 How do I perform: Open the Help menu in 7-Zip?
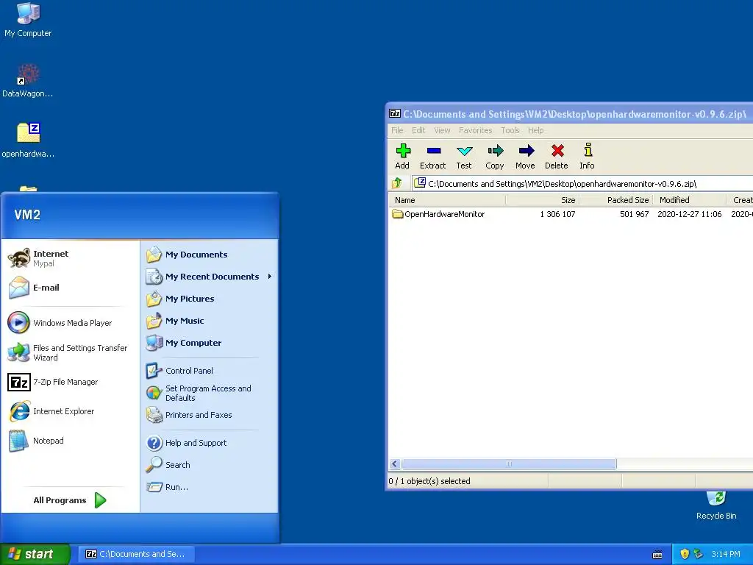[x=536, y=130]
